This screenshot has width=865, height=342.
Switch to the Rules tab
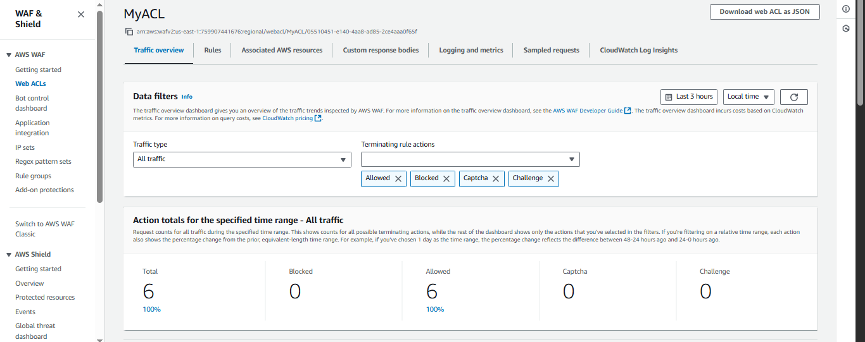click(213, 50)
